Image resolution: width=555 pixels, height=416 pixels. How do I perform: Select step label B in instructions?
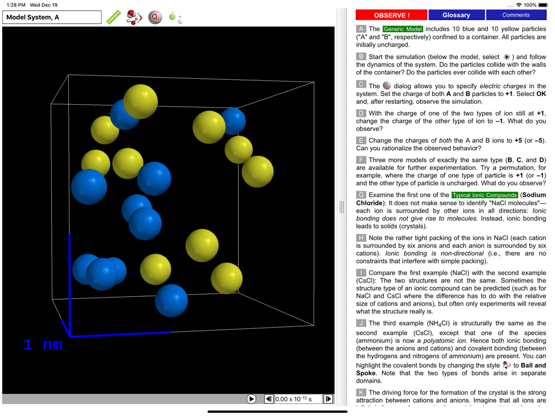[361, 57]
